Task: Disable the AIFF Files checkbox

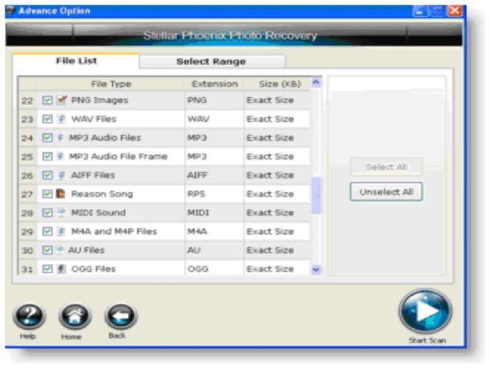Action: pos(47,175)
